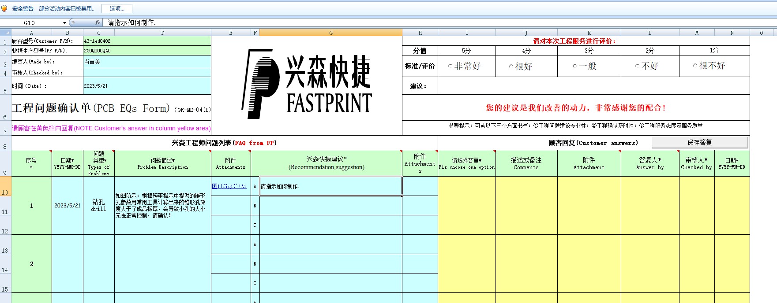Select cell G10 with 请指示如何制作.
Image resolution: width=777 pixels, height=303 pixels.
point(331,186)
